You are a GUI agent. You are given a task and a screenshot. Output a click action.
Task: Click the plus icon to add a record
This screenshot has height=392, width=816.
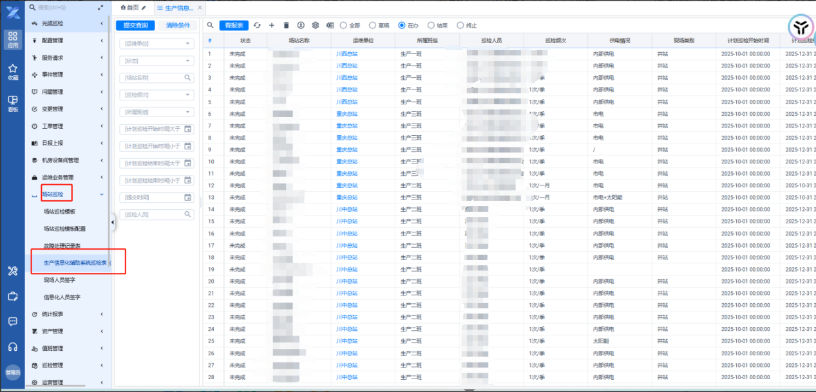point(271,25)
